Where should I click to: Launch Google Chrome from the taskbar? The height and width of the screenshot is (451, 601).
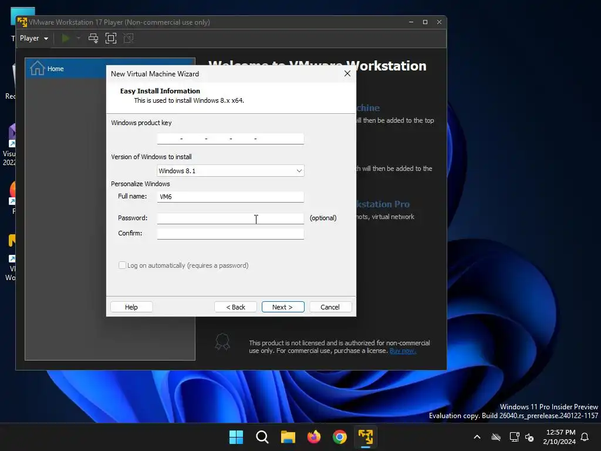pyautogui.click(x=340, y=437)
